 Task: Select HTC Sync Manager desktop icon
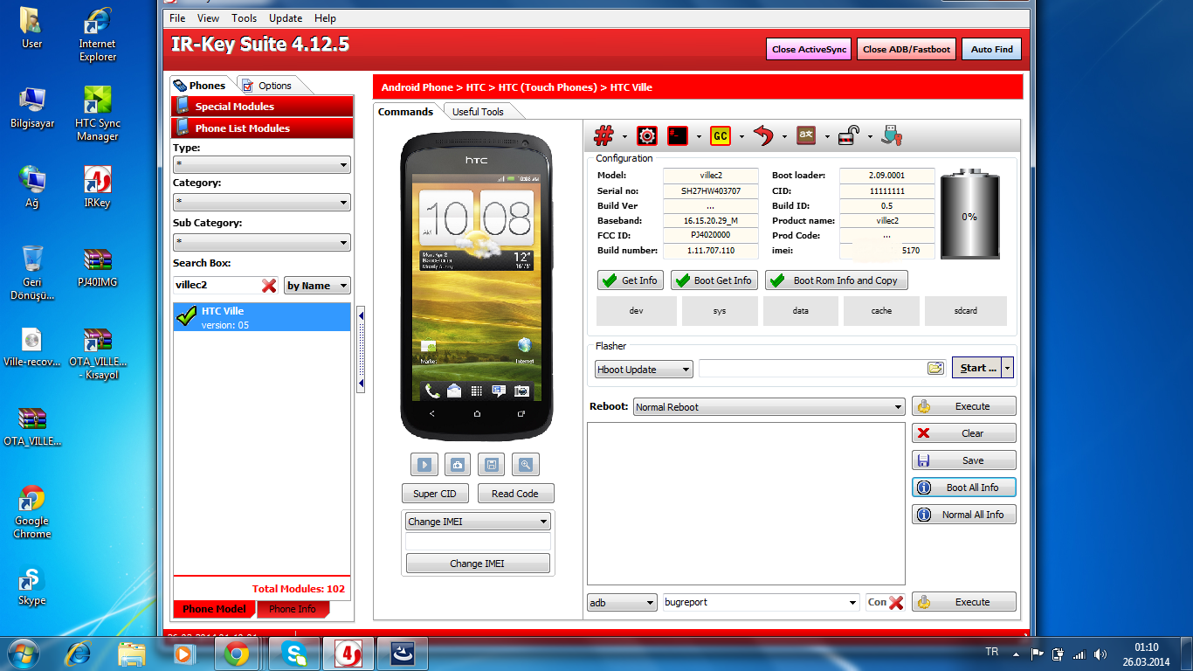(x=98, y=114)
